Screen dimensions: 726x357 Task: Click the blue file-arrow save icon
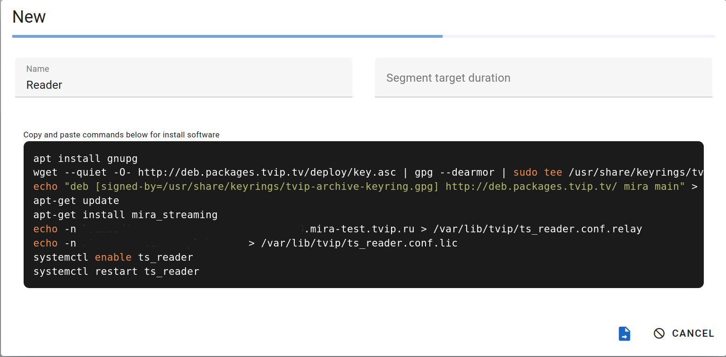[624, 333]
